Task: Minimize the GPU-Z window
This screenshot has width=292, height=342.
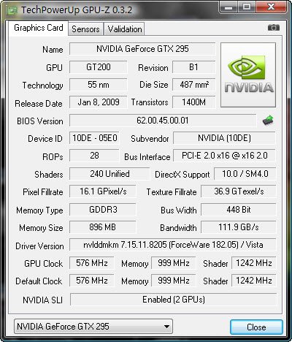Action: tap(229, 7)
